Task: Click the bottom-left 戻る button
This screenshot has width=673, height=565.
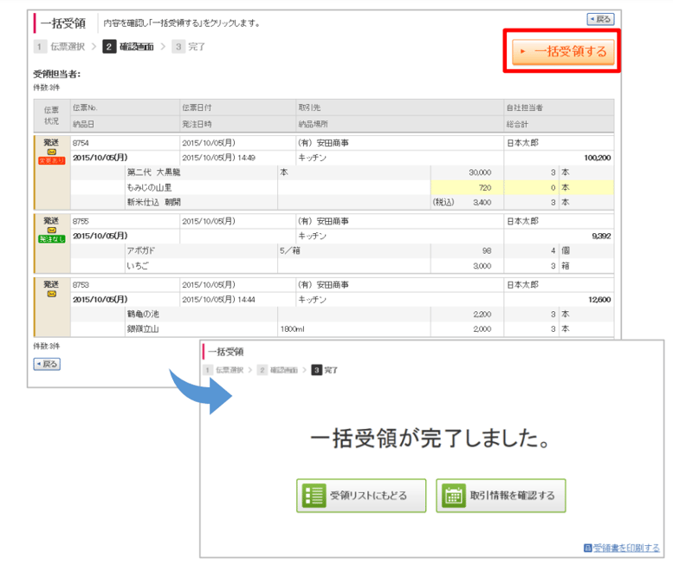Action: 47,364
